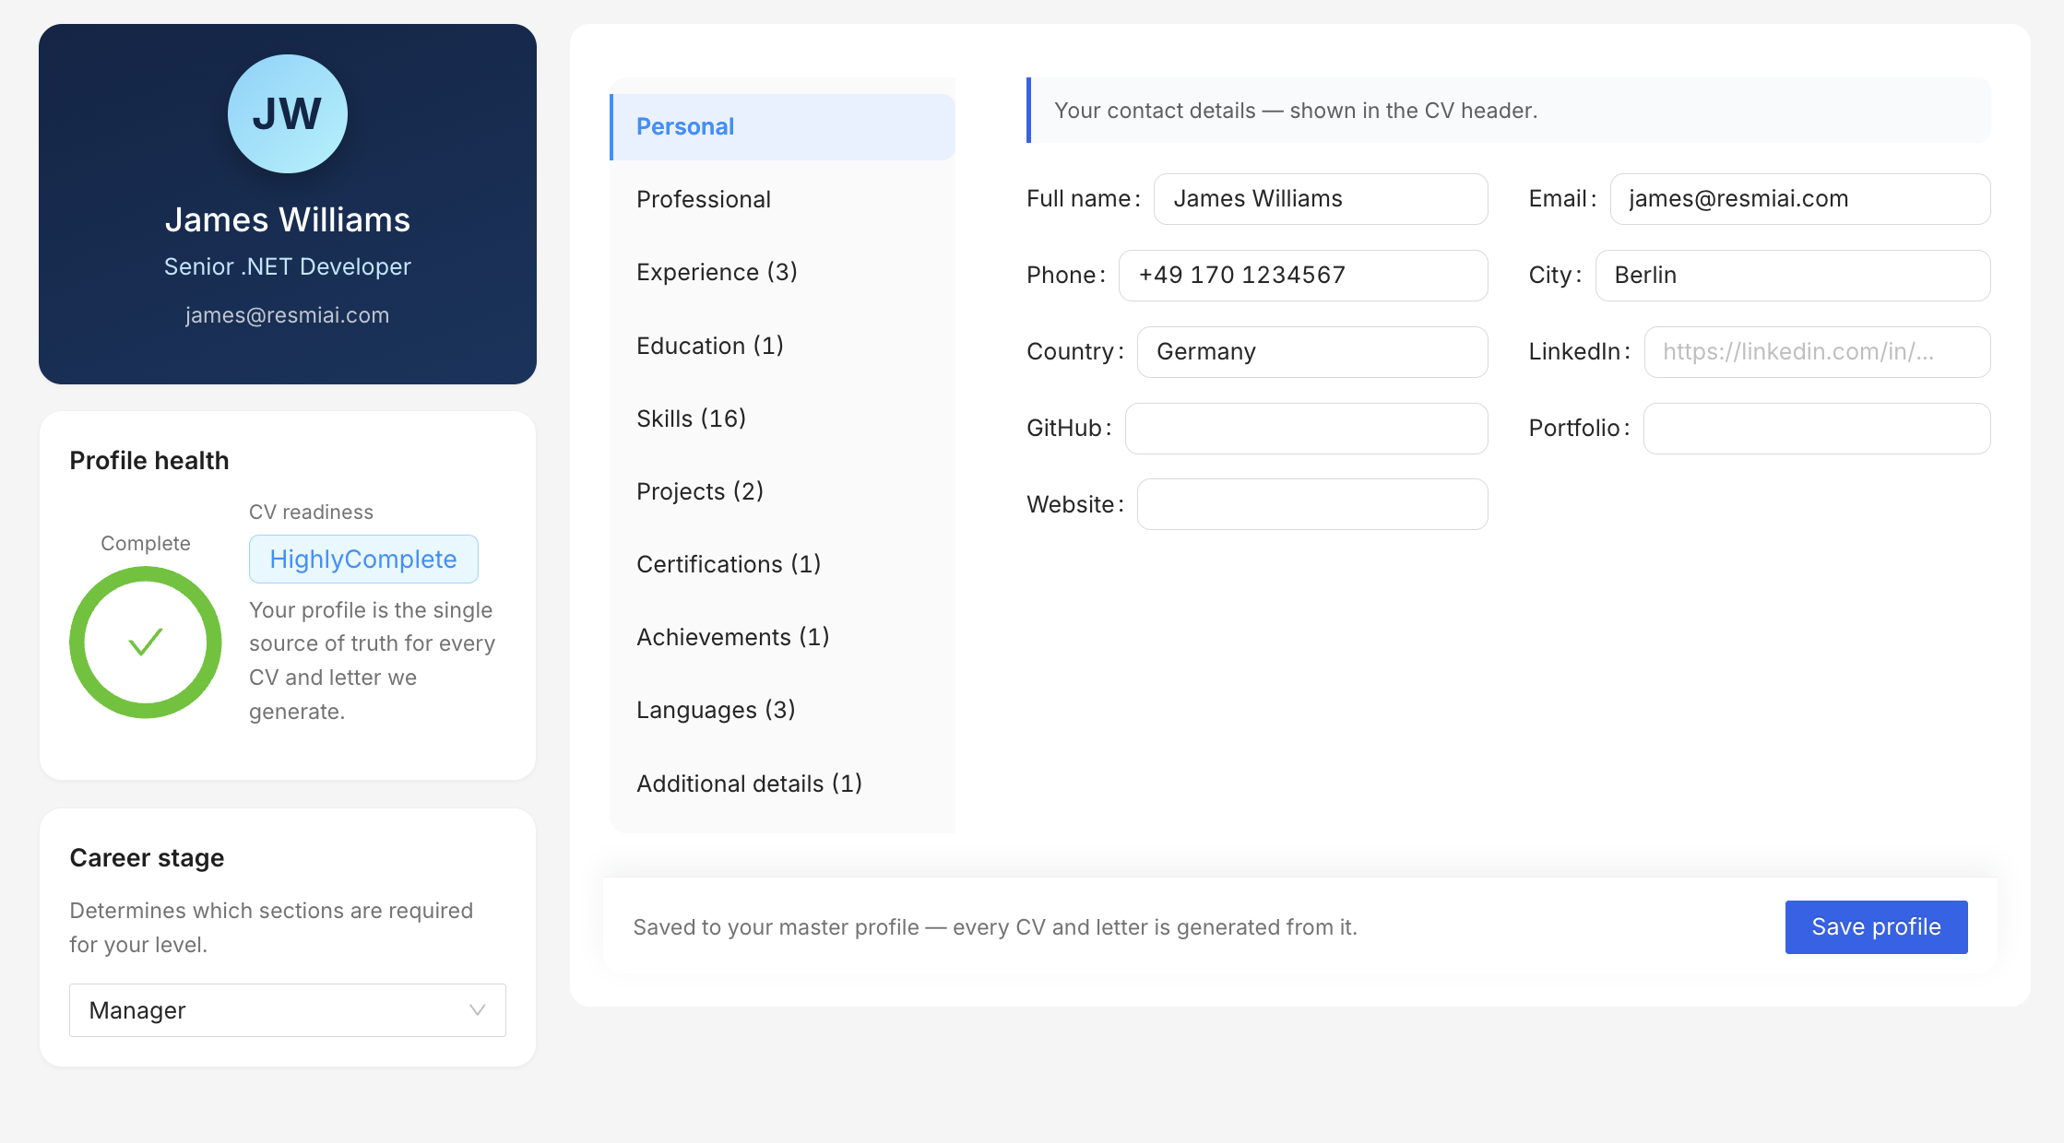Open the Professional section
Viewport: 2064px width, 1143px height.
coord(782,199)
